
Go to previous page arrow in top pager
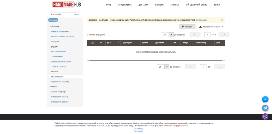pyautogui.click(x=195, y=34)
